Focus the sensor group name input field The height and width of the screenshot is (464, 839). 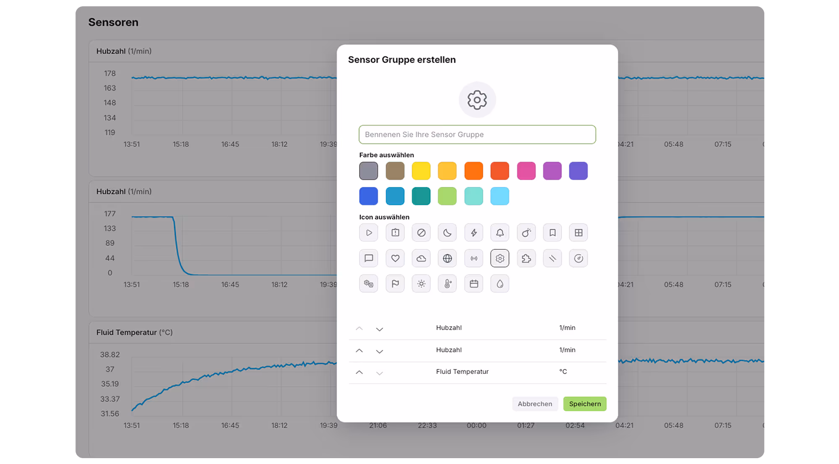[x=477, y=135]
